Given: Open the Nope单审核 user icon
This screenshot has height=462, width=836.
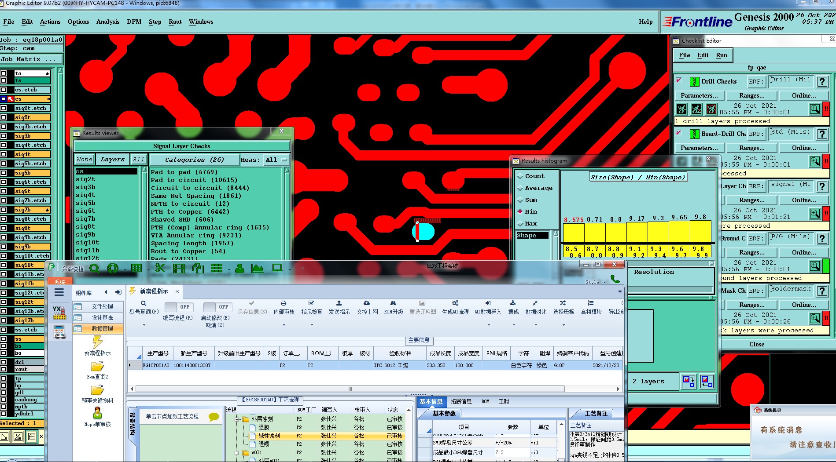Looking at the screenshot, I should [97, 413].
